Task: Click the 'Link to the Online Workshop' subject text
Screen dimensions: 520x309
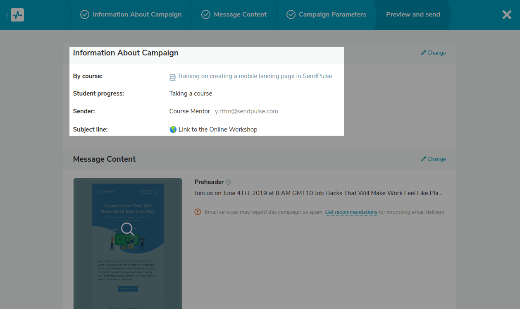Action: tap(218, 129)
